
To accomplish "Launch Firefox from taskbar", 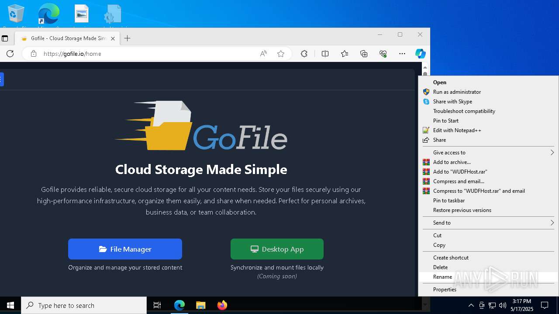I will 222,305.
